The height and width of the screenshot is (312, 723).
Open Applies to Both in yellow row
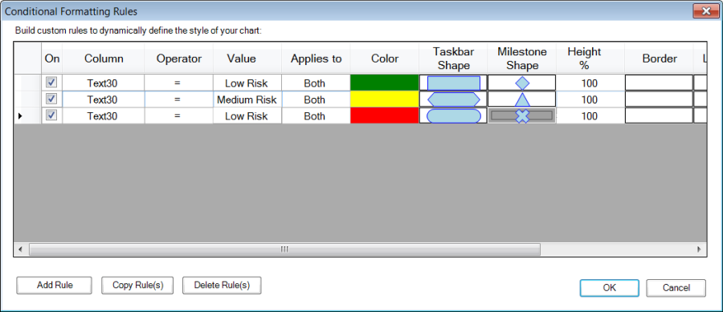(316, 100)
